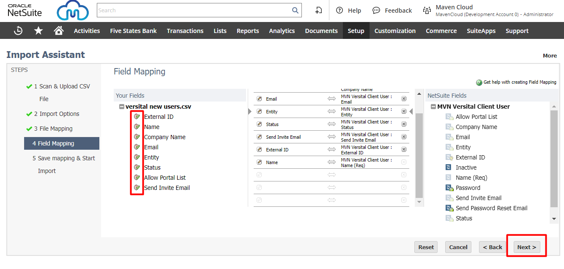Select Allow Portal List in Your Fields
The height and width of the screenshot is (269, 564).
pyautogui.click(x=164, y=178)
